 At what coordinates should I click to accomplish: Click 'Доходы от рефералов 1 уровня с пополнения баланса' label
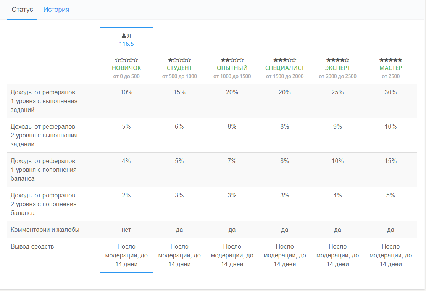44,170
